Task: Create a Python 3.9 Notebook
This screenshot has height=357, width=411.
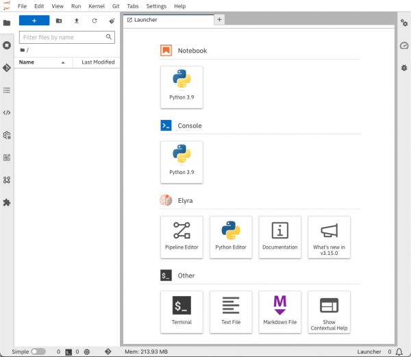Action: click(x=182, y=87)
